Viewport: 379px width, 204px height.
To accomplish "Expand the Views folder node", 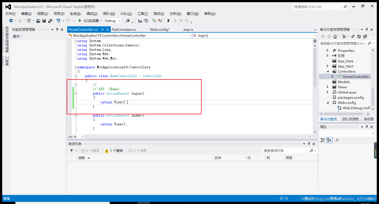I will pyautogui.click(x=327, y=87).
